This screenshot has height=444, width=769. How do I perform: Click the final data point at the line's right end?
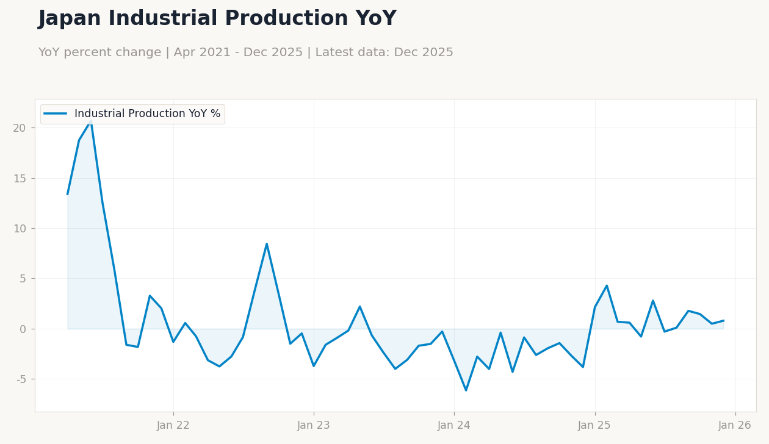point(723,320)
